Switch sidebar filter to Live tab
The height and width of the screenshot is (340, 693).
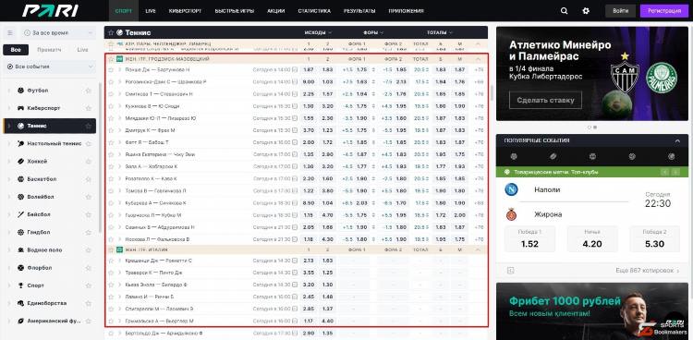pyautogui.click(x=82, y=50)
